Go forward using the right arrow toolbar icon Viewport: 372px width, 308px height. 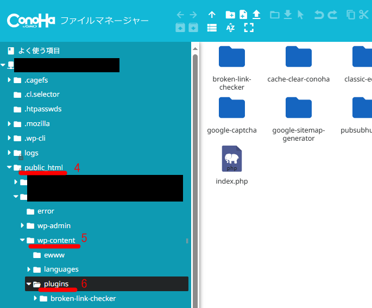193,15
